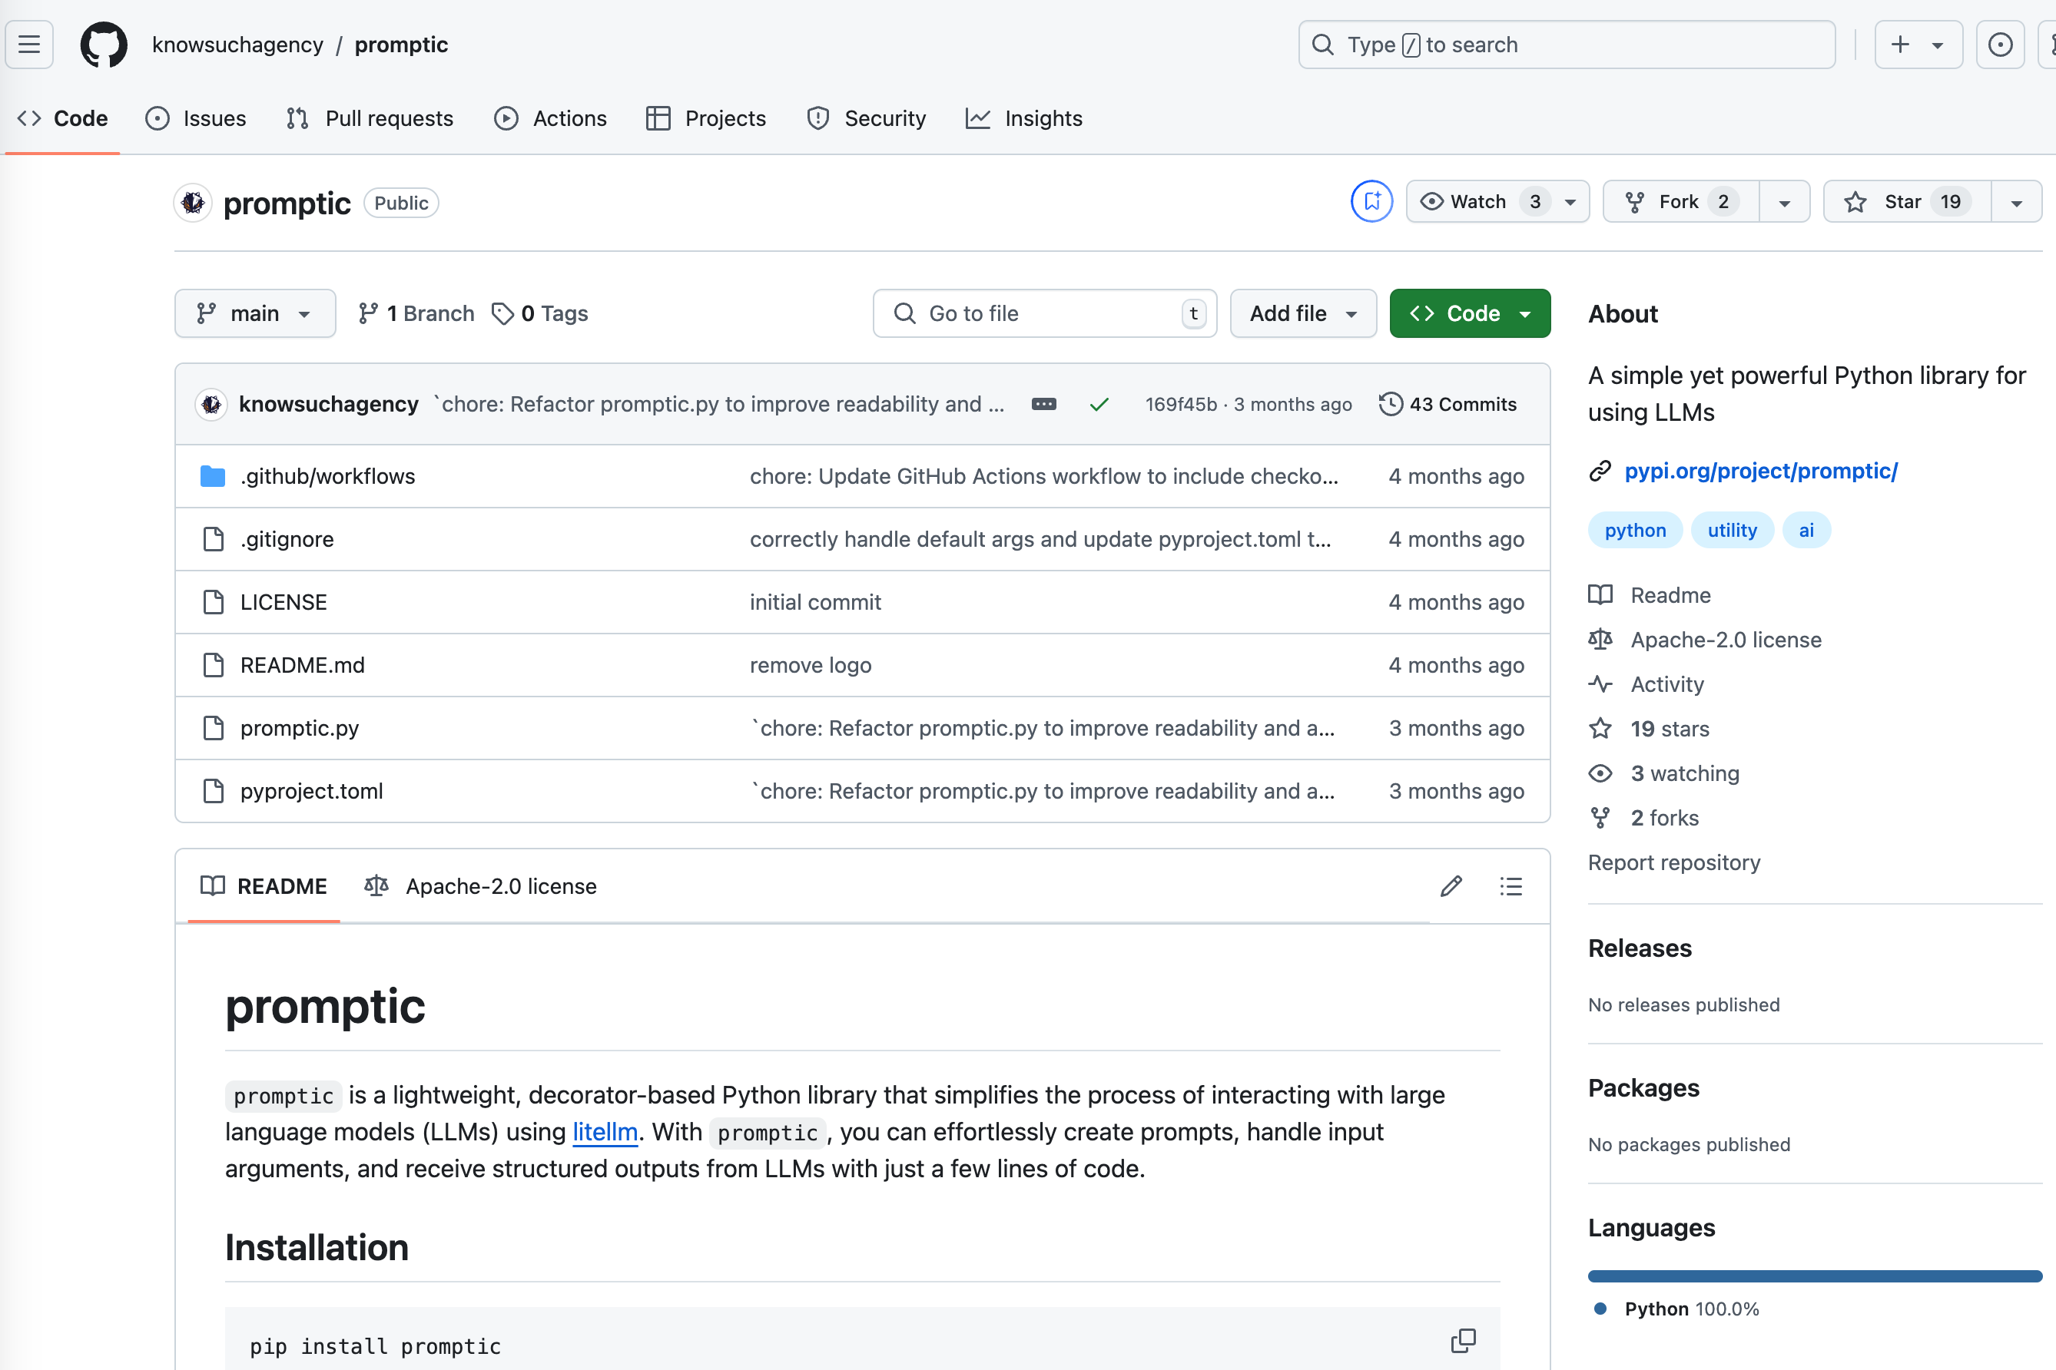This screenshot has height=1370, width=2056.
Task: Click the Python language bar
Action: point(1814,1276)
